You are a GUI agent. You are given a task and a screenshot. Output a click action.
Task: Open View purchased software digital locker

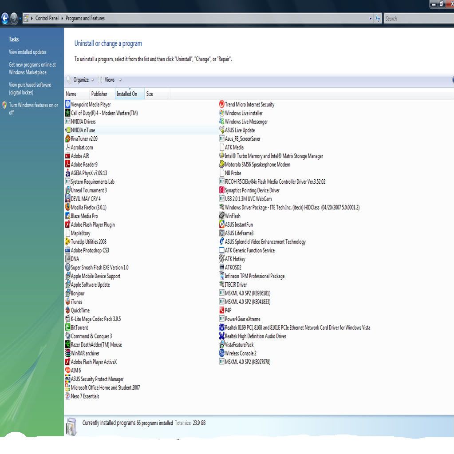(x=30, y=89)
